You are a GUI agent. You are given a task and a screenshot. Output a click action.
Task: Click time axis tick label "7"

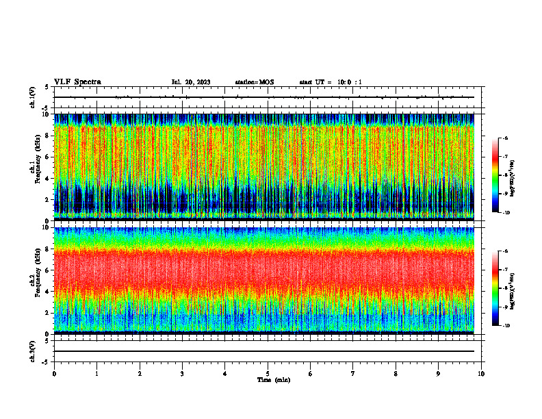(x=353, y=374)
